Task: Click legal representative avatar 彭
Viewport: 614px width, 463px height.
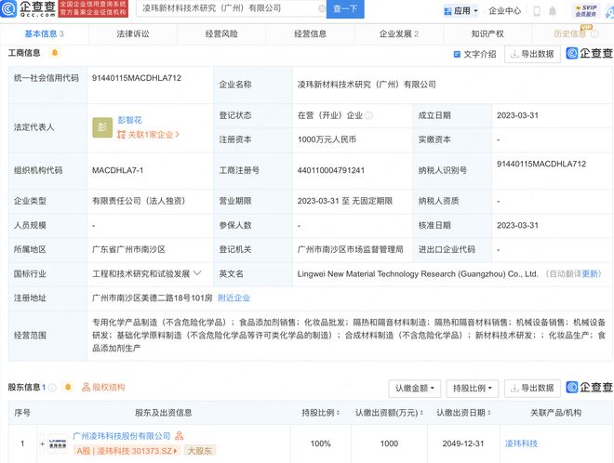Action: 101,128
